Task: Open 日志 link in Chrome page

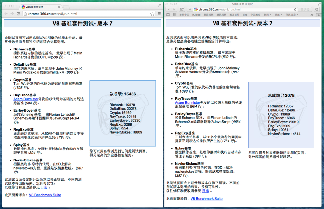Action: click(x=44, y=187)
